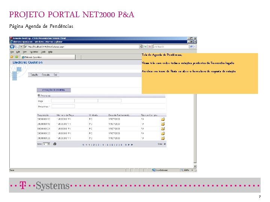Open folder icon in first table row
Screen dimensions: 270x202
click(x=163, y=119)
